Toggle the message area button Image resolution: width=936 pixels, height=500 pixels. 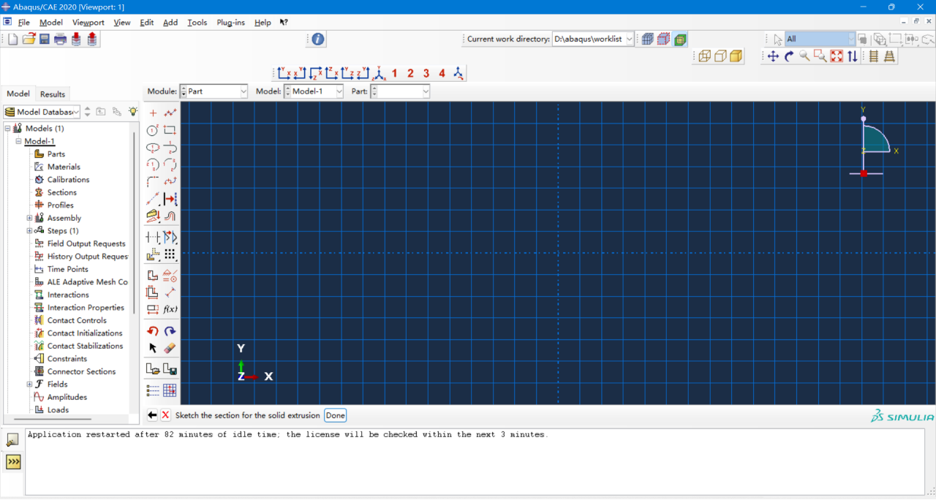pyautogui.click(x=13, y=440)
